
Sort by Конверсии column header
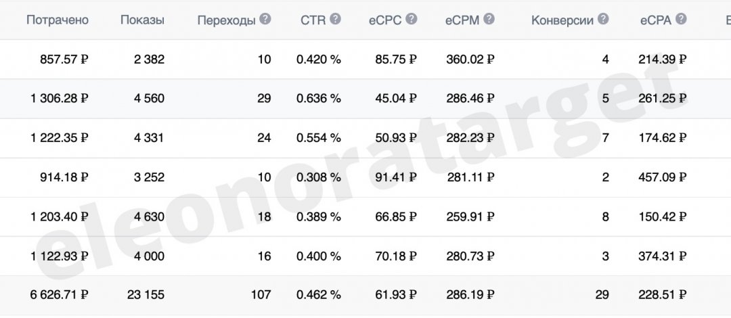562,20
